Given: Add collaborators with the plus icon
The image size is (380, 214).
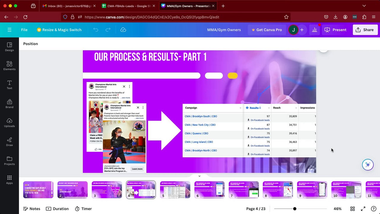Looking at the screenshot, I should coord(302,30).
